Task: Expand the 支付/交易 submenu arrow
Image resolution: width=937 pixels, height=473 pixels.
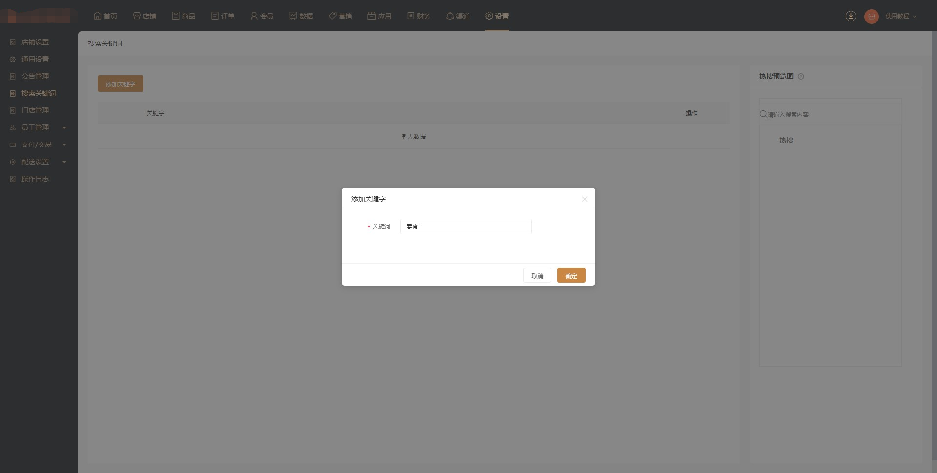Action: pyautogui.click(x=64, y=145)
